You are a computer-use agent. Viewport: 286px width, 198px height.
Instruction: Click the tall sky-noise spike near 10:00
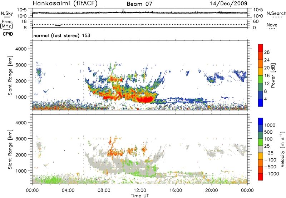[123, 11]
